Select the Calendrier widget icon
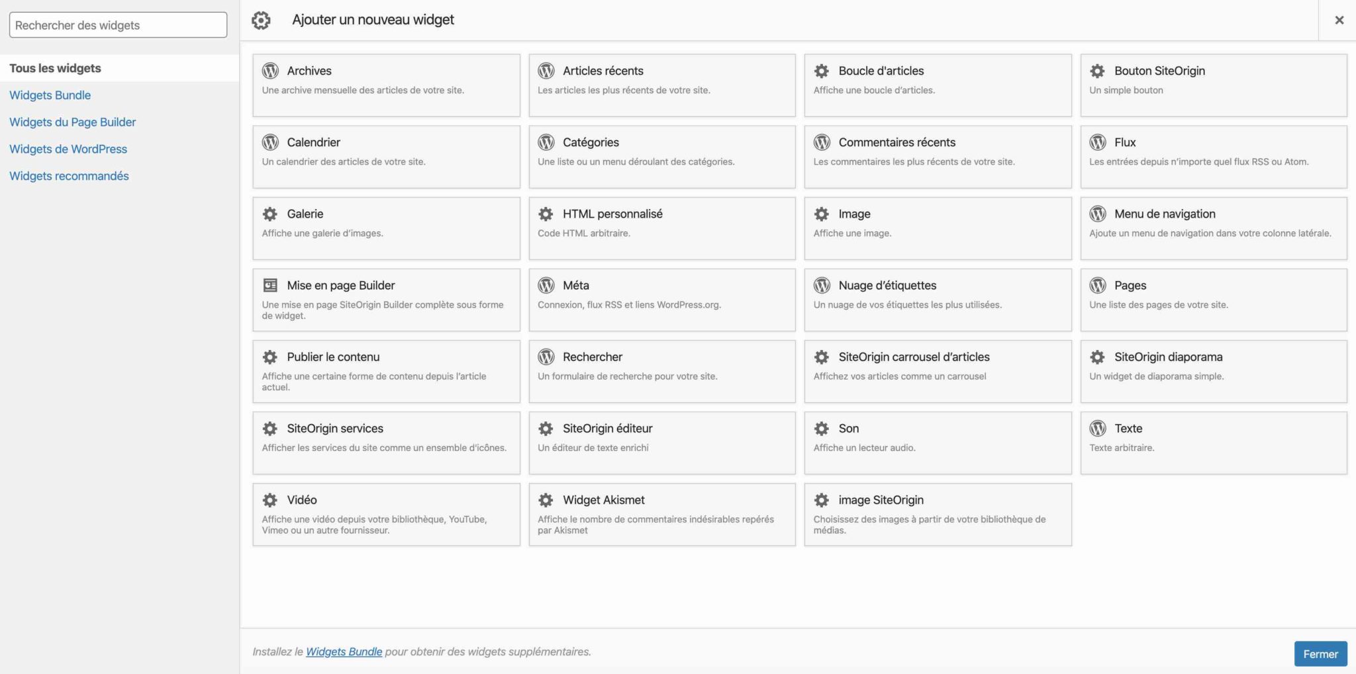 (270, 142)
